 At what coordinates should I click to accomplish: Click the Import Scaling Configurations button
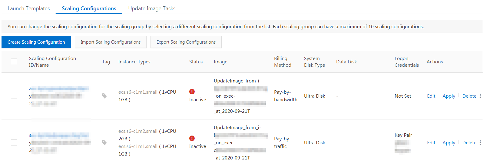tap(111, 42)
